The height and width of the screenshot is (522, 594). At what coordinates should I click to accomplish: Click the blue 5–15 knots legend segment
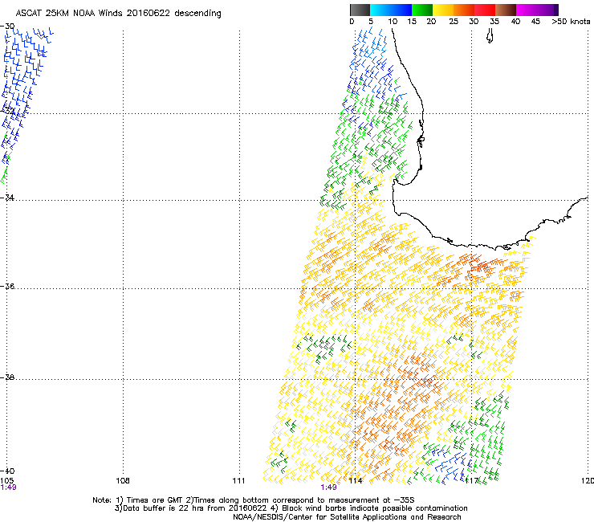pos(391,10)
